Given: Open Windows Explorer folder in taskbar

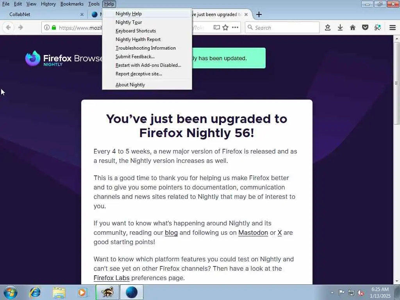Looking at the screenshot, I should pos(59,292).
